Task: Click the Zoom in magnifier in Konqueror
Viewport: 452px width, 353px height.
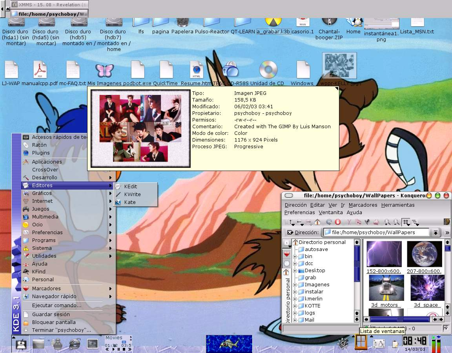Action: [x=387, y=222]
